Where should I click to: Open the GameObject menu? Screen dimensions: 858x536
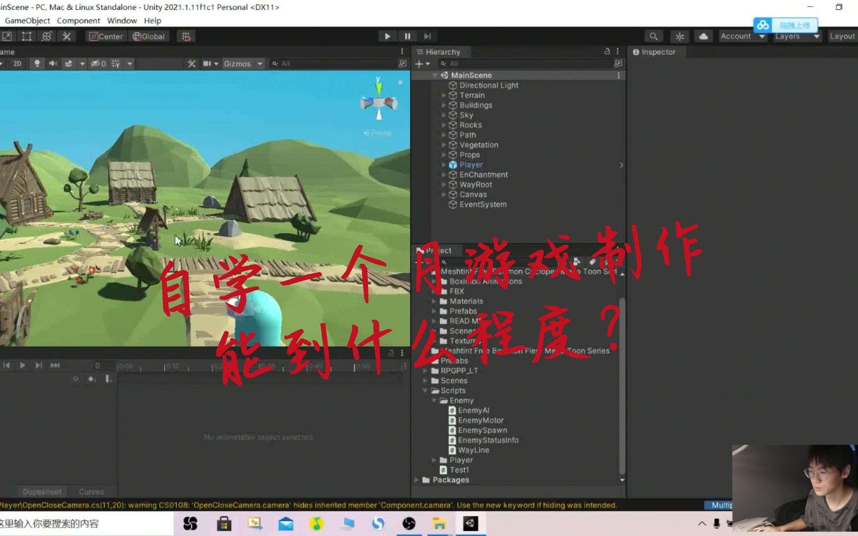(27, 20)
